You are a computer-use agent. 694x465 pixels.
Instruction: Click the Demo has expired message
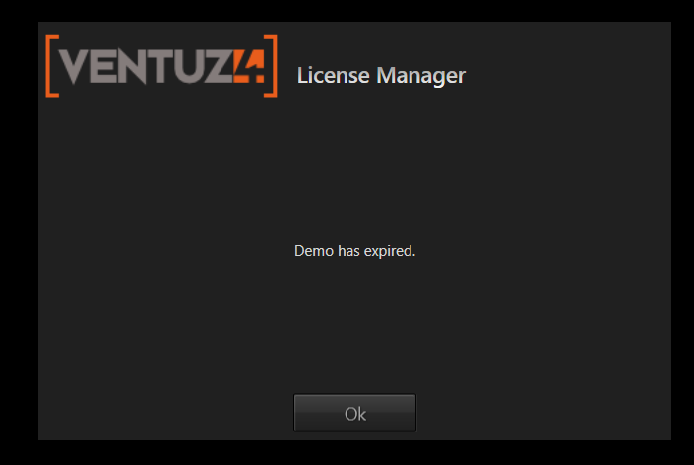click(355, 251)
